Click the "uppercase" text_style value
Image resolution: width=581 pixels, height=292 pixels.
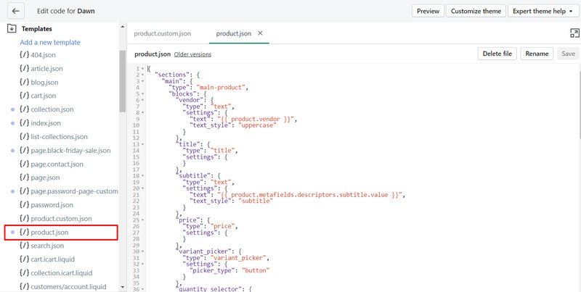(x=257, y=125)
